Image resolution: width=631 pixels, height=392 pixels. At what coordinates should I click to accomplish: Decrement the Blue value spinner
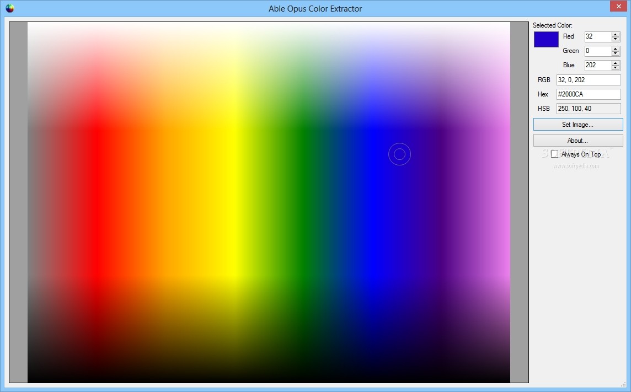click(616, 67)
